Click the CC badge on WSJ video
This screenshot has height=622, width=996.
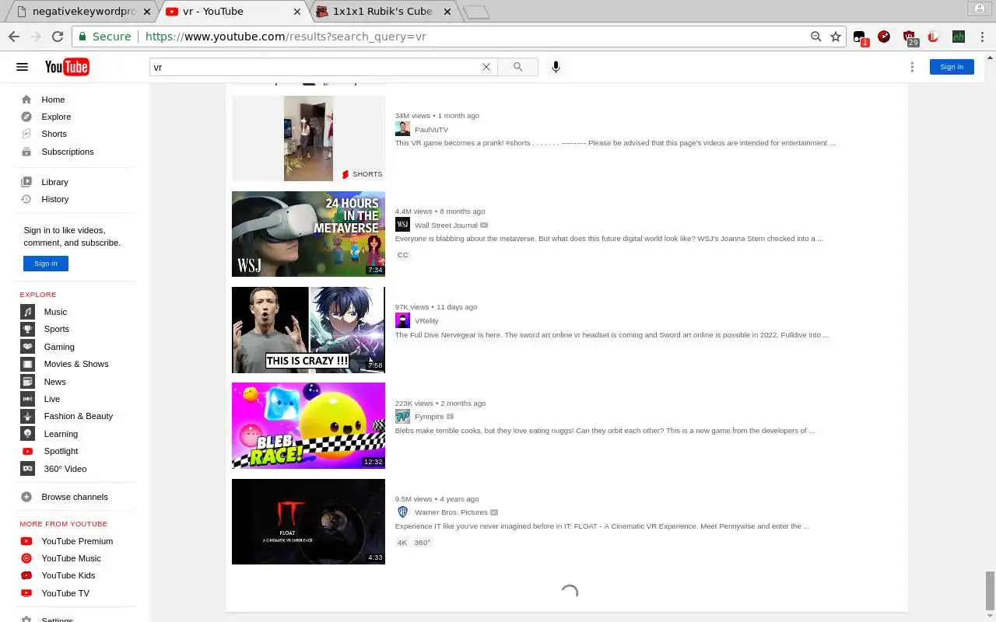(x=402, y=255)
